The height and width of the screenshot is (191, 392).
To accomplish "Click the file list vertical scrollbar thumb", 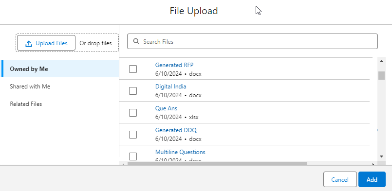I will pos(381,75).
